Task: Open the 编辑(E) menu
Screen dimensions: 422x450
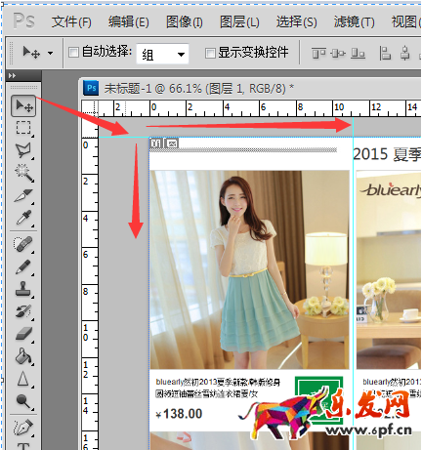Action: point(129,22)
